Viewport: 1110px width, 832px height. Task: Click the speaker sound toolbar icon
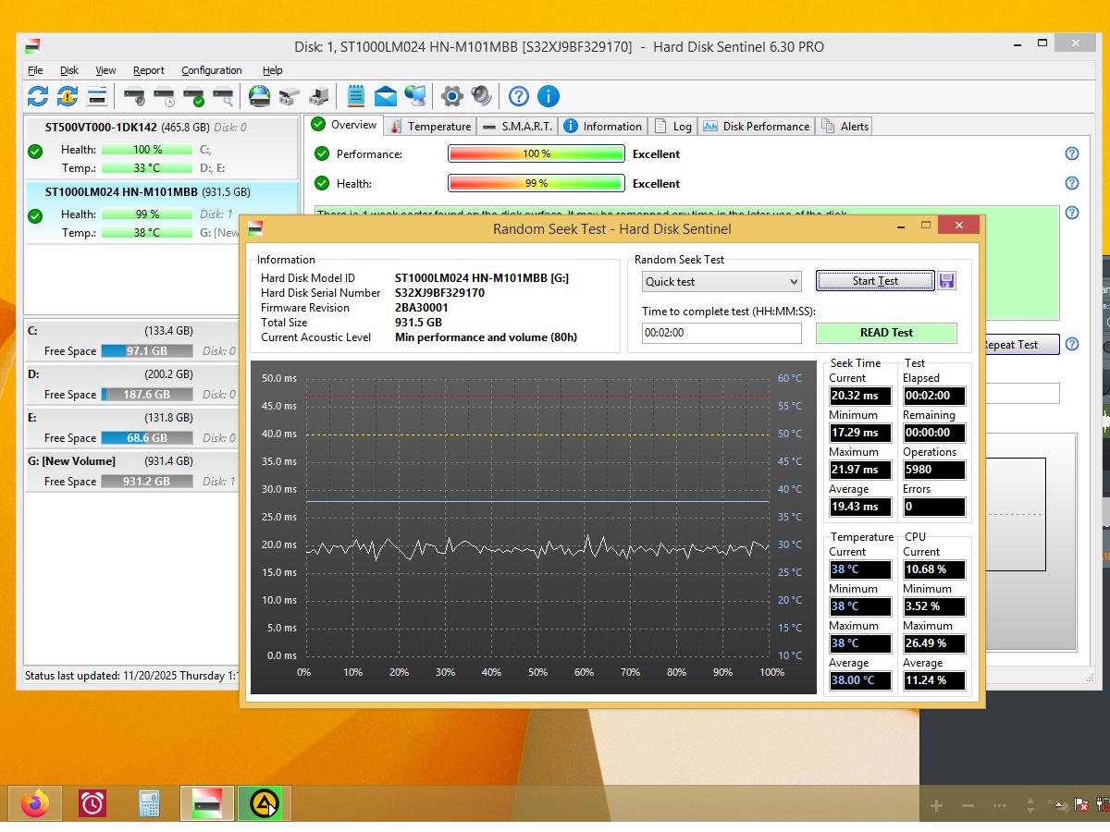[481, 96]
